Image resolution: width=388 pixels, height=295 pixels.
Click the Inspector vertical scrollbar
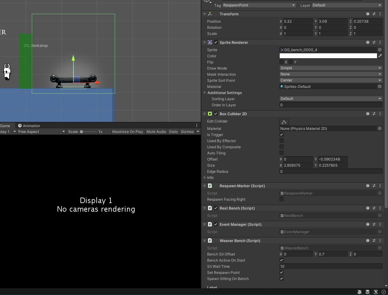tap(386, 104)
